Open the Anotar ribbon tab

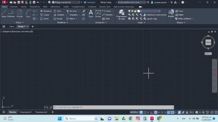click(24, 7)
